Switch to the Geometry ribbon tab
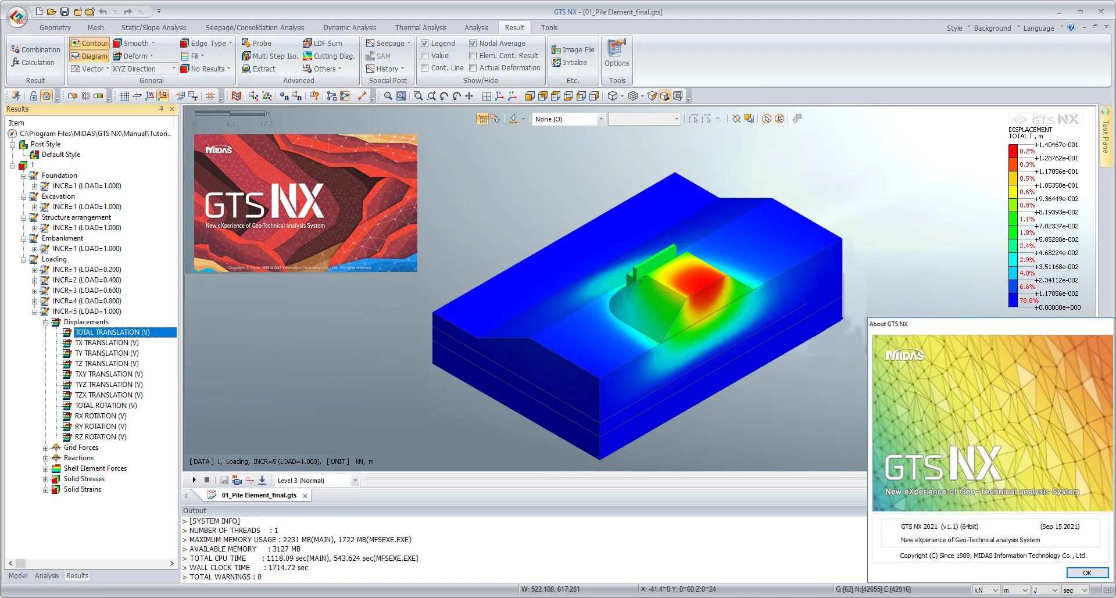 click(x=55, y=27)
